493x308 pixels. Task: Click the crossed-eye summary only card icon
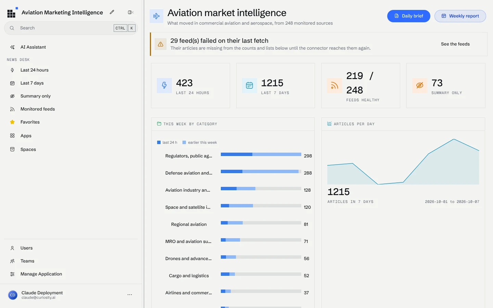click(x=420, y=85)
